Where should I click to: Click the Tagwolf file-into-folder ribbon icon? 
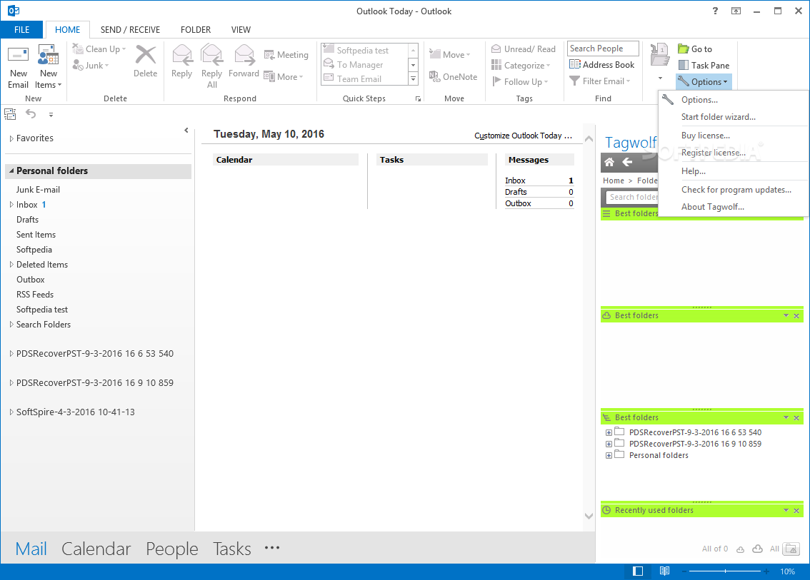[x=660, y=55]
